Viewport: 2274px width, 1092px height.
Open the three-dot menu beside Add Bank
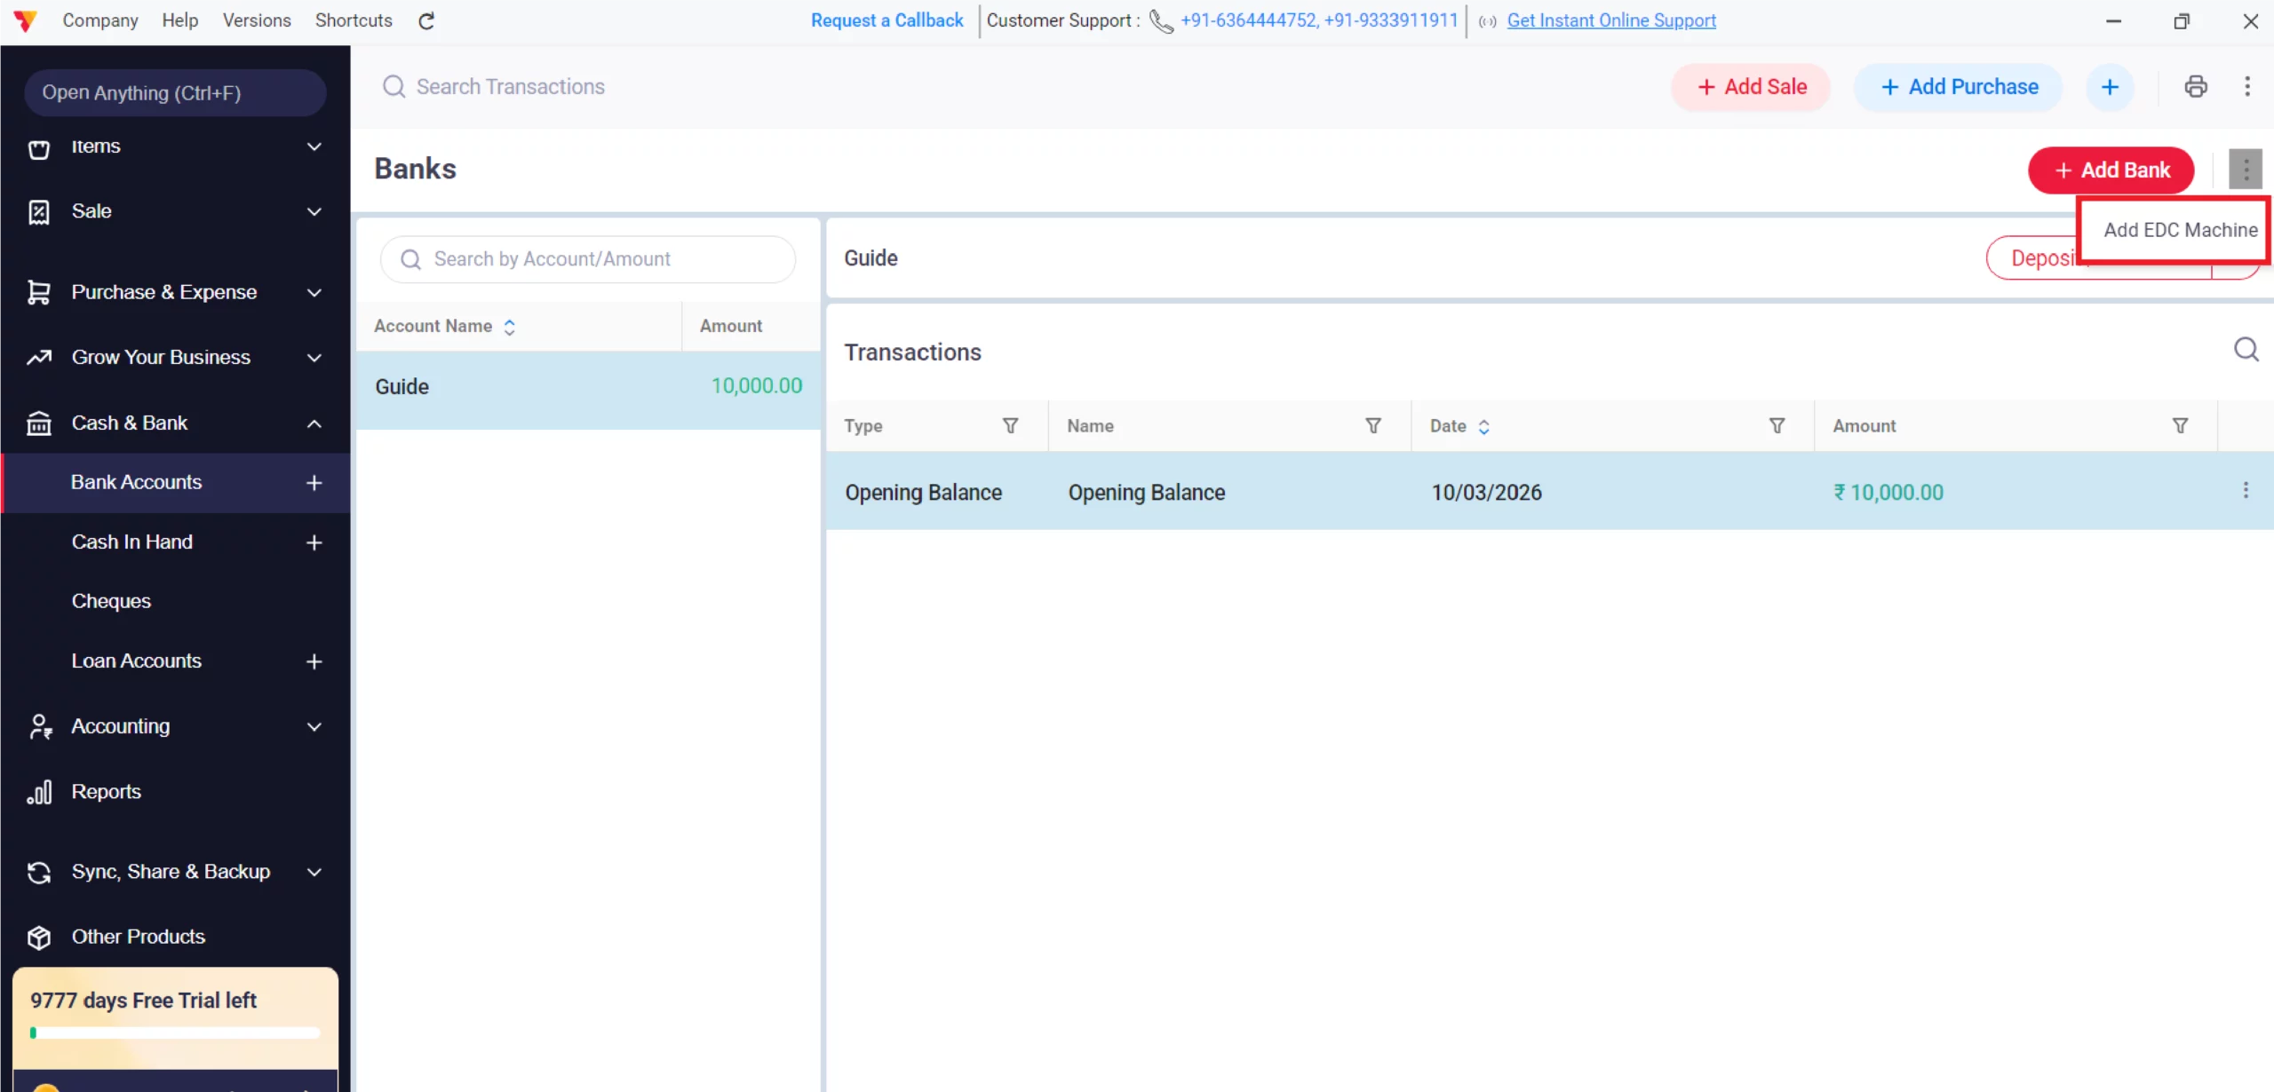2246,169
